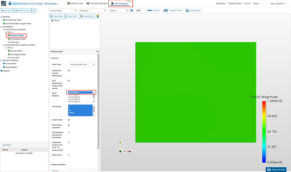The width and height of the screenshot is (291, 172).
Task: Open Viewport Tools
Action: click(x=174, y=10)
